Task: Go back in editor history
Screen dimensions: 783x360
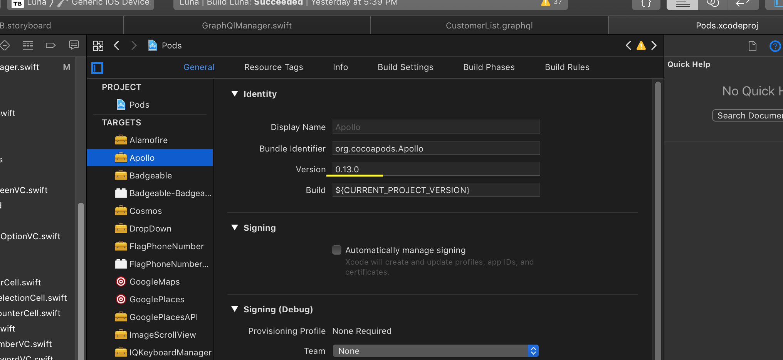Action: 116,46
